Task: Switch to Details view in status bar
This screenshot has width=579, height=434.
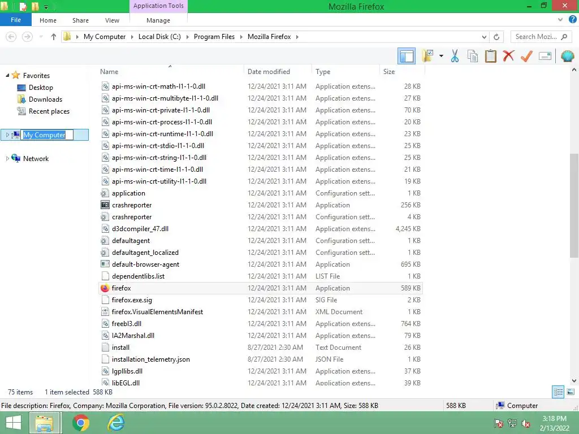Action: pos(558,392)
